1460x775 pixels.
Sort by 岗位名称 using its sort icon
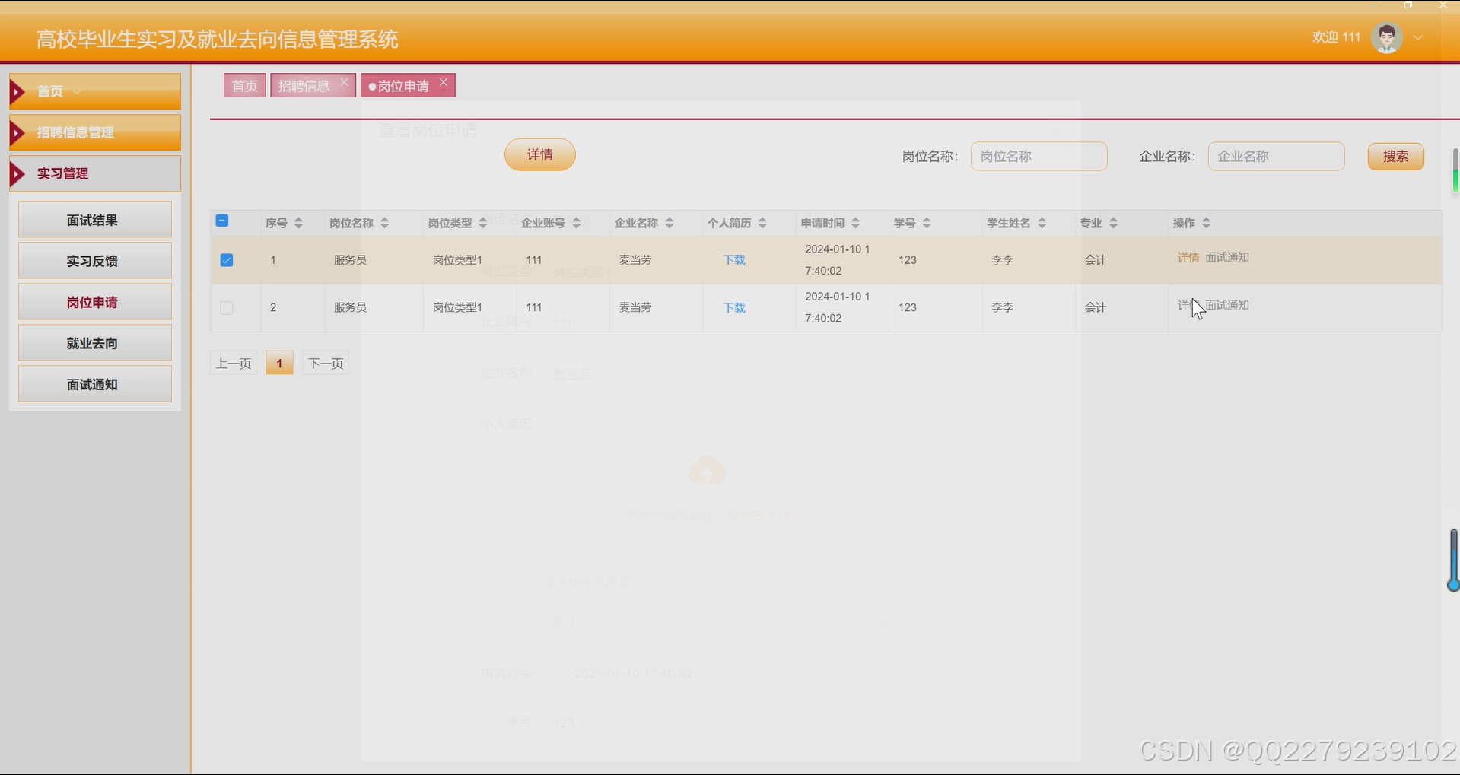pos(386,222)
